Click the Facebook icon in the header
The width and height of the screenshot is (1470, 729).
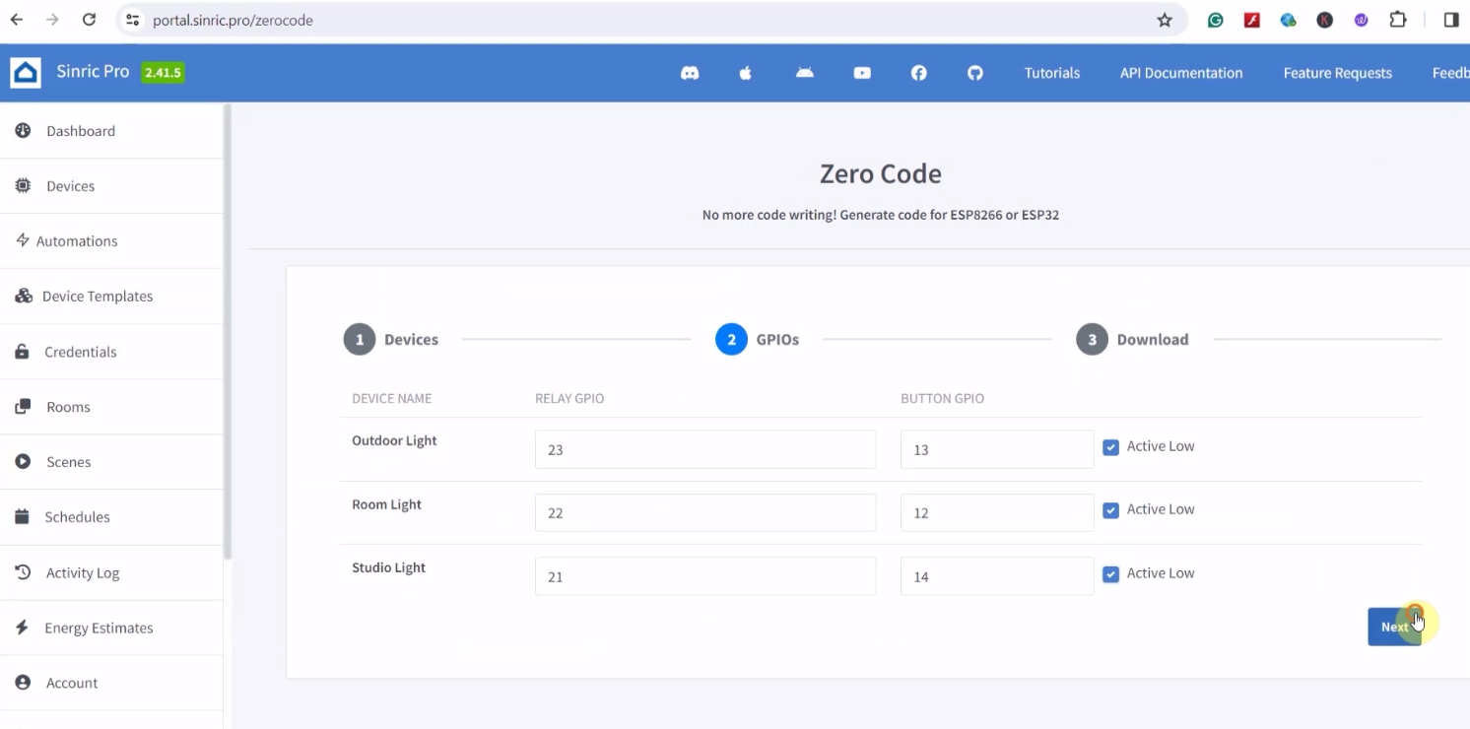(918, 72)
